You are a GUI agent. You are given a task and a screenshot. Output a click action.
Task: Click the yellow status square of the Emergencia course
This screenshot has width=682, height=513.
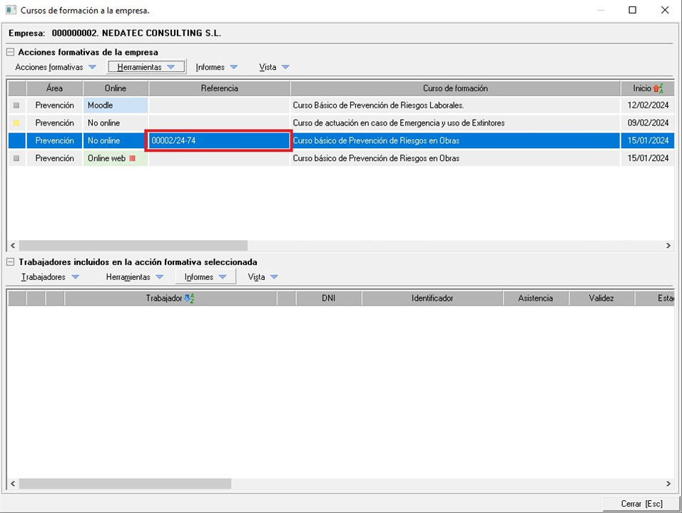[x=16, y=123]
